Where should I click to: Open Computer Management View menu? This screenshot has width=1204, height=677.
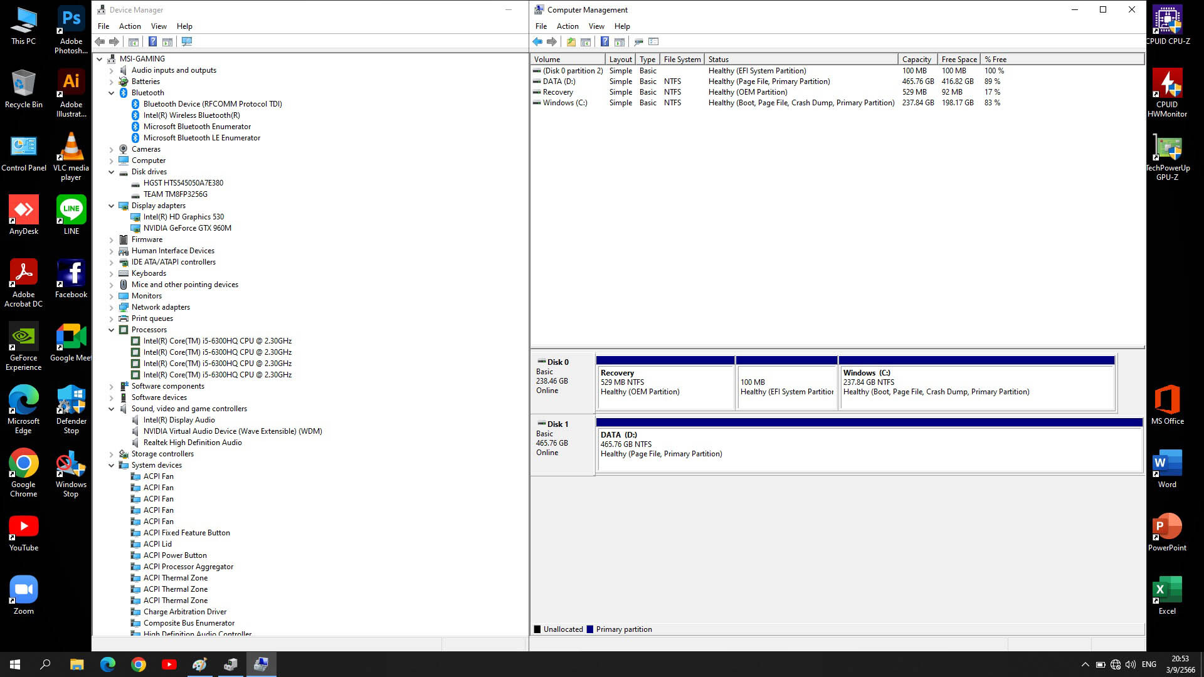(596, 26)
